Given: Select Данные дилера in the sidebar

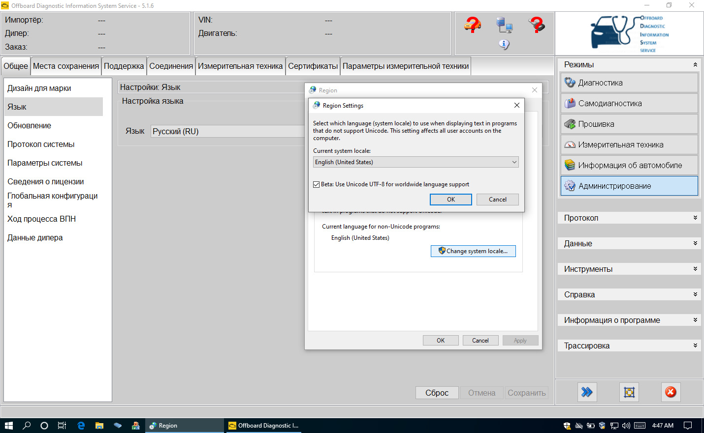Looking at the screenshot, I should click(x=54, y=237).
